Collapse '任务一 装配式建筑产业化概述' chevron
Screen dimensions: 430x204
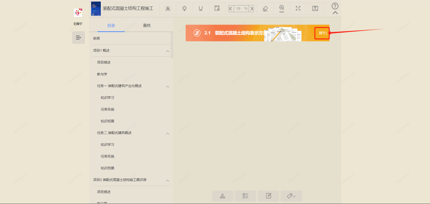pos(167,86)
